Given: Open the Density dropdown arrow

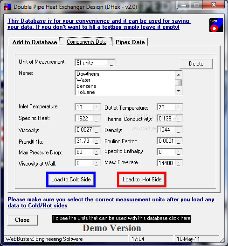Looking at the screenshot, I should tap(179, 130).
